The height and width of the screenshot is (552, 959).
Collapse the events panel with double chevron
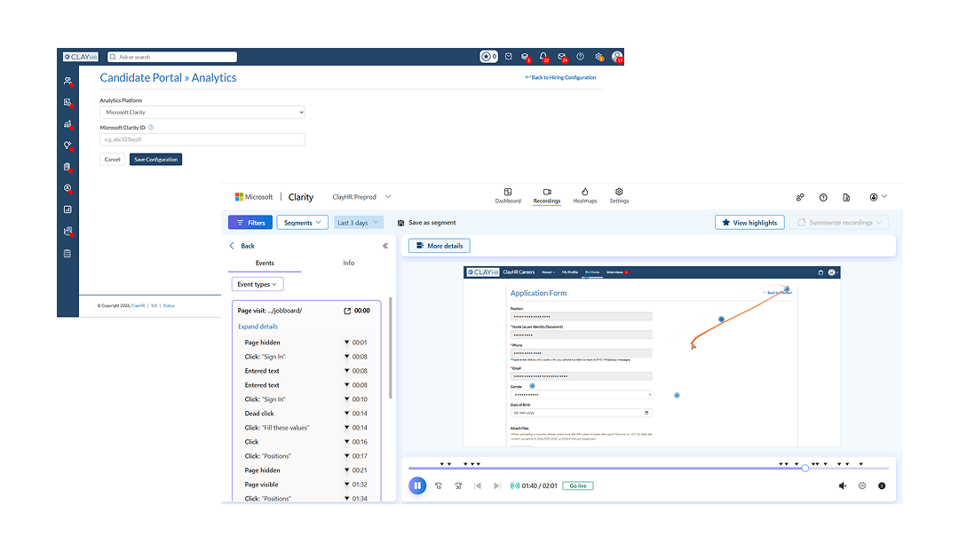coord(385,246)
